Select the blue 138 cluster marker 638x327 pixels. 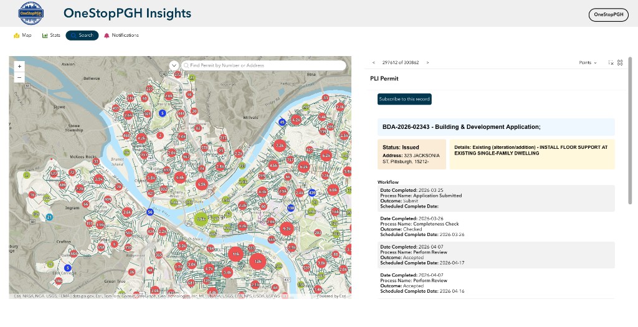(291, 208)
